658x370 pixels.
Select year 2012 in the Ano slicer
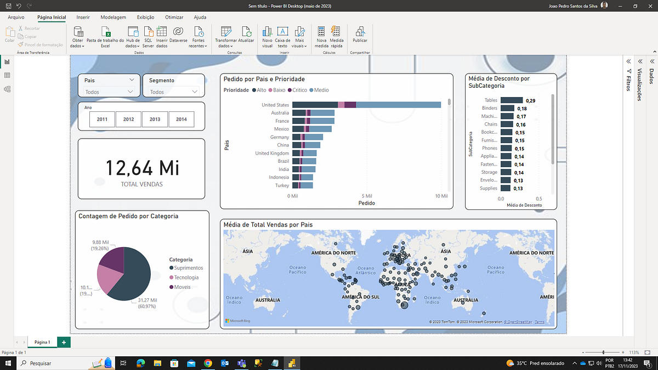click(x=128, y=119)
